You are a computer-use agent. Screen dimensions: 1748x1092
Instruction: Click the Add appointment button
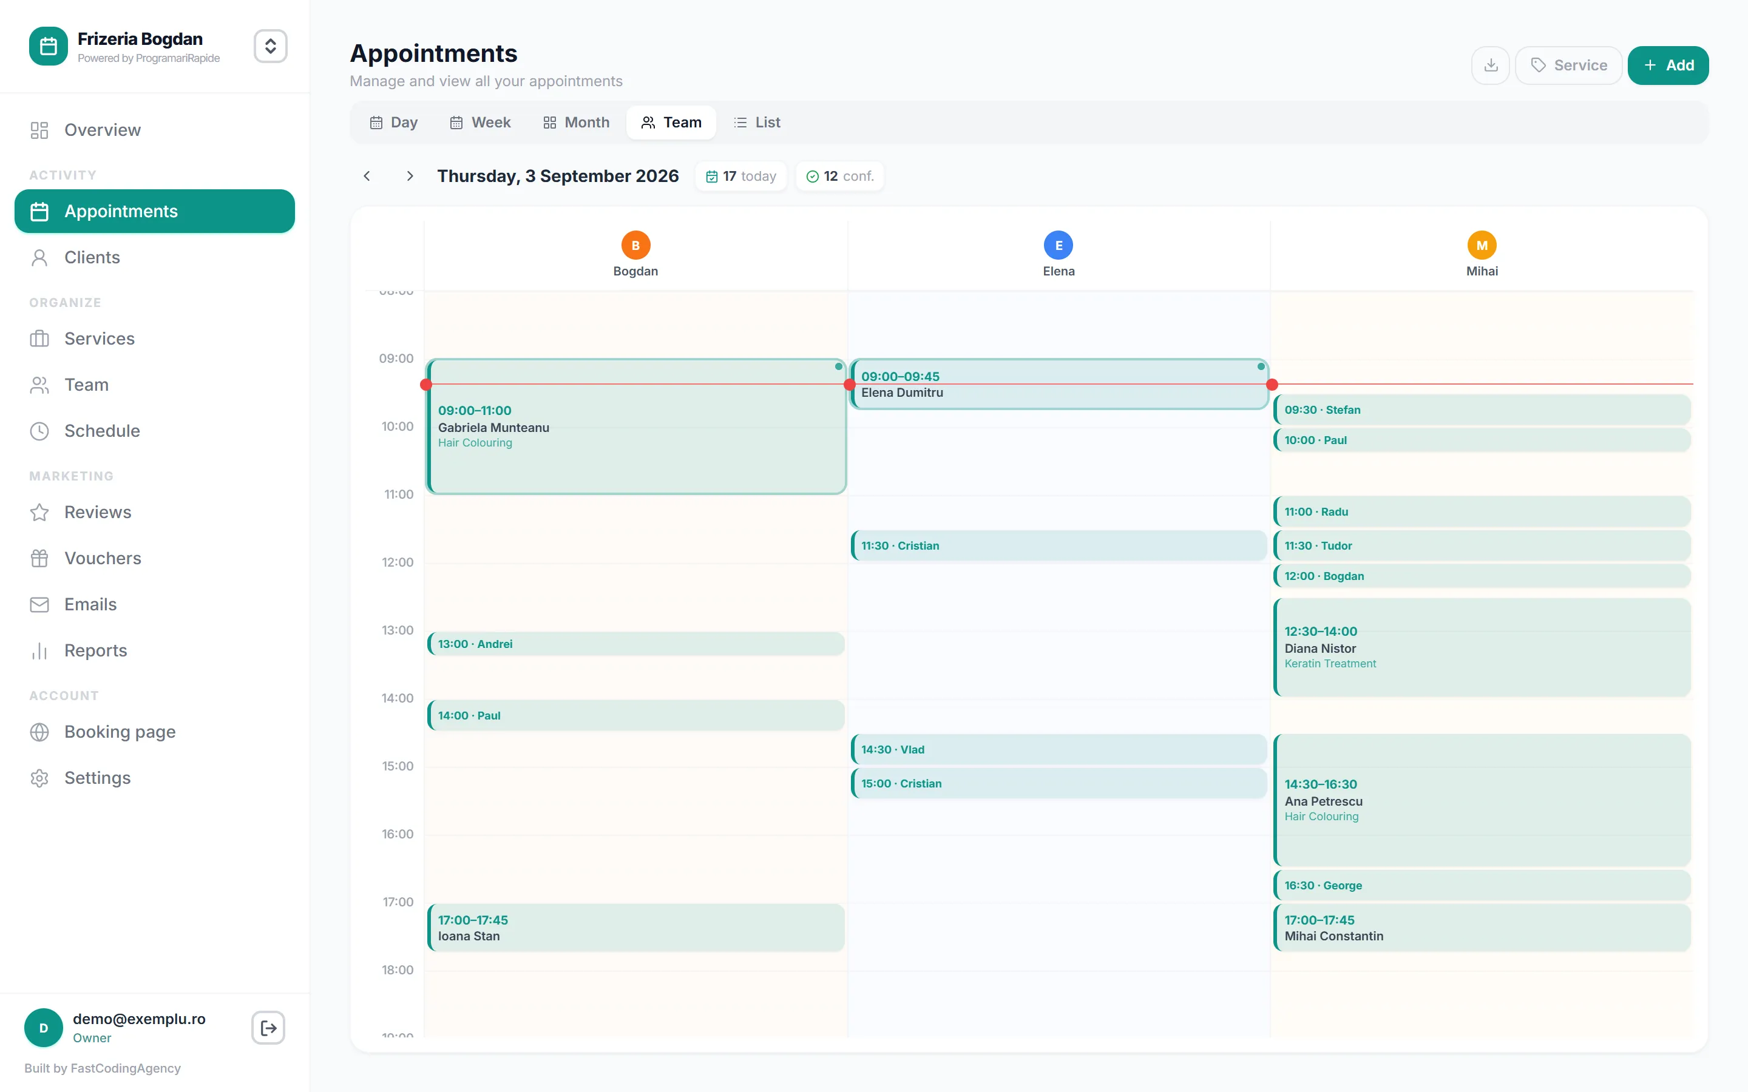tap(1668, 66)
